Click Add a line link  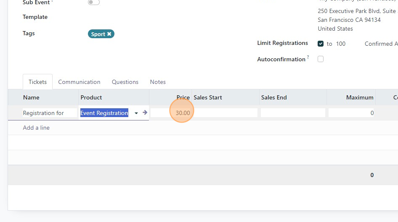(x=36, y=128)
